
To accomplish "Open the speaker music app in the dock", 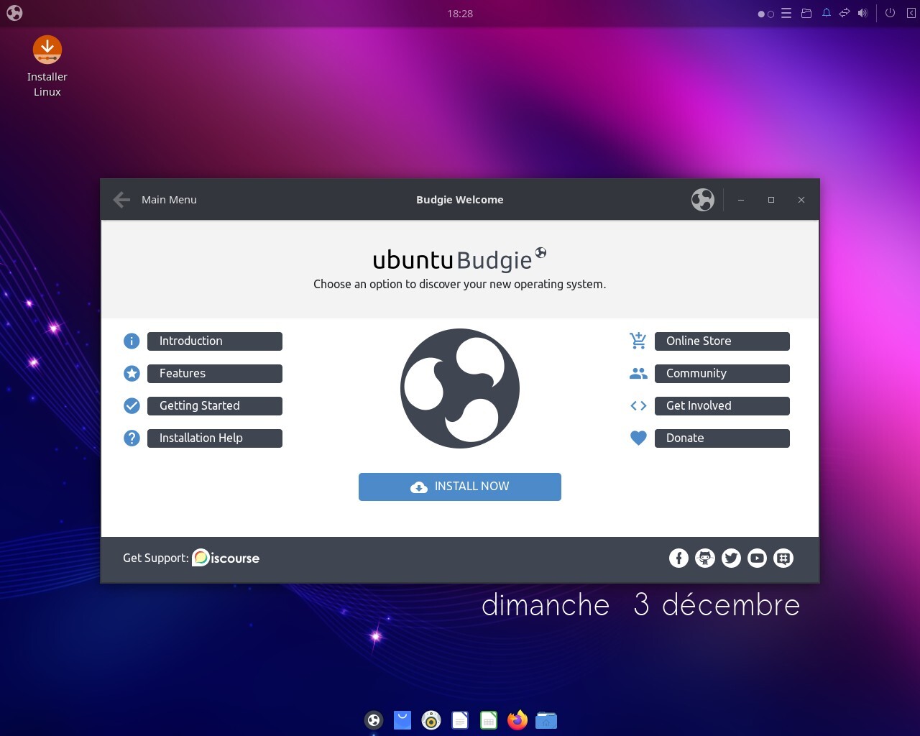I will pos(431,719).
